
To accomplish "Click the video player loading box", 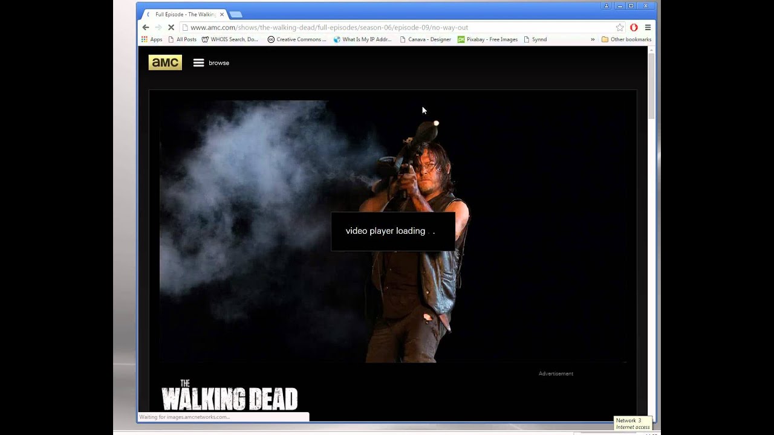I will [x=393, y=231].
